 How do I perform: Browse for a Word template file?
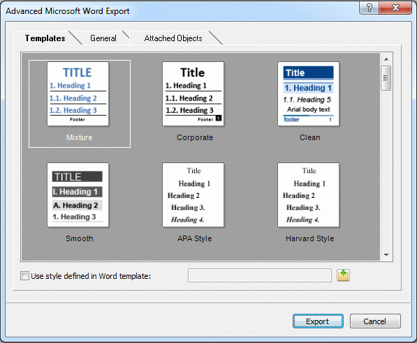[x=343, y=275]
